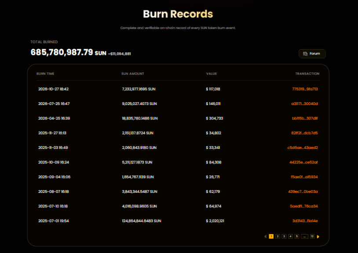Select current page 1 indicator
Screen dimensions: 358x253
point(271,236)
